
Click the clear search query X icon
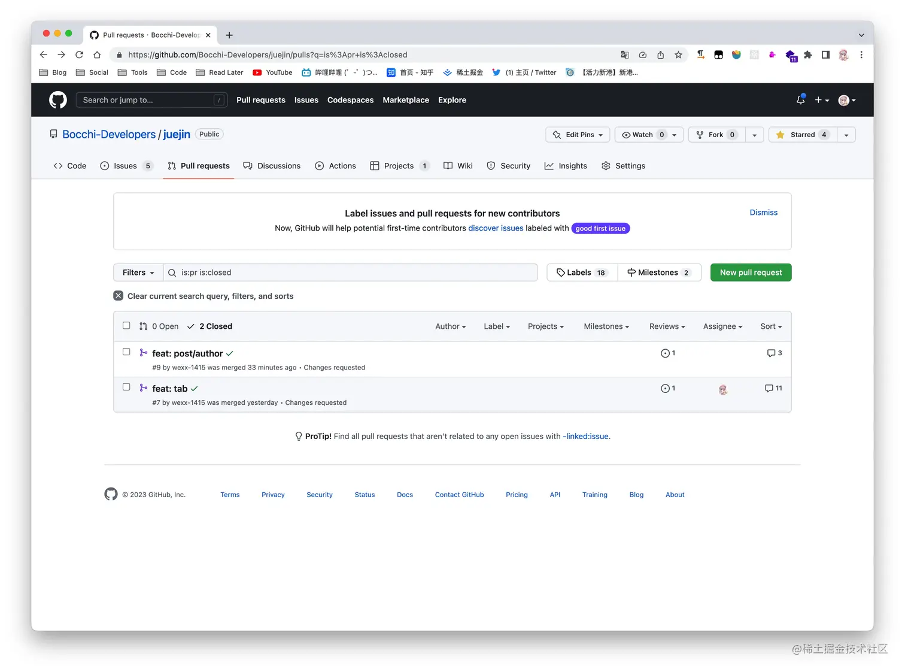[x=119, y=296]
